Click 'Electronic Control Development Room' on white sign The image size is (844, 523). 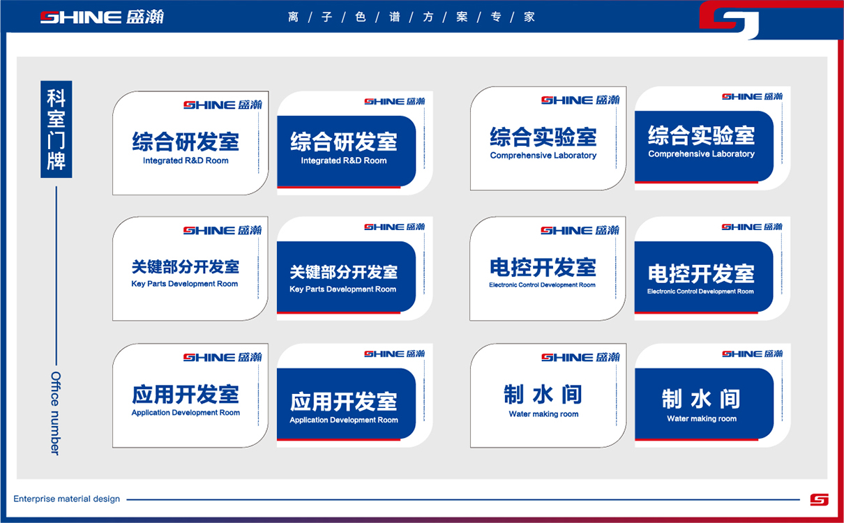(x=543, y=285)
